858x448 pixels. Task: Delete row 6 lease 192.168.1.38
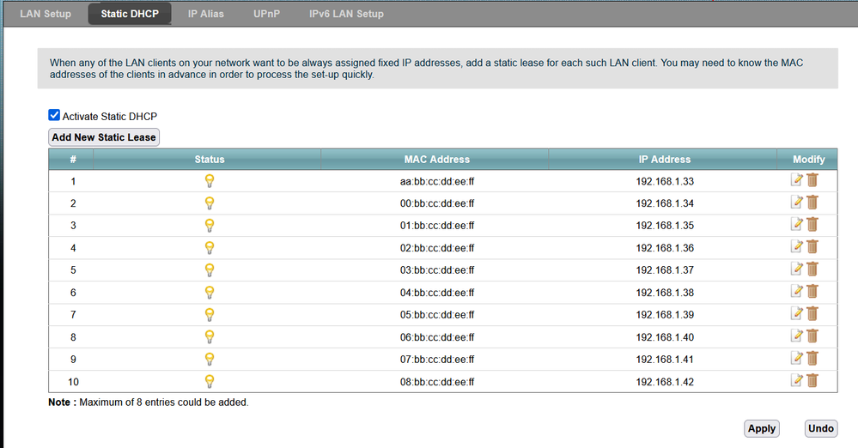[x=812, y=292]
